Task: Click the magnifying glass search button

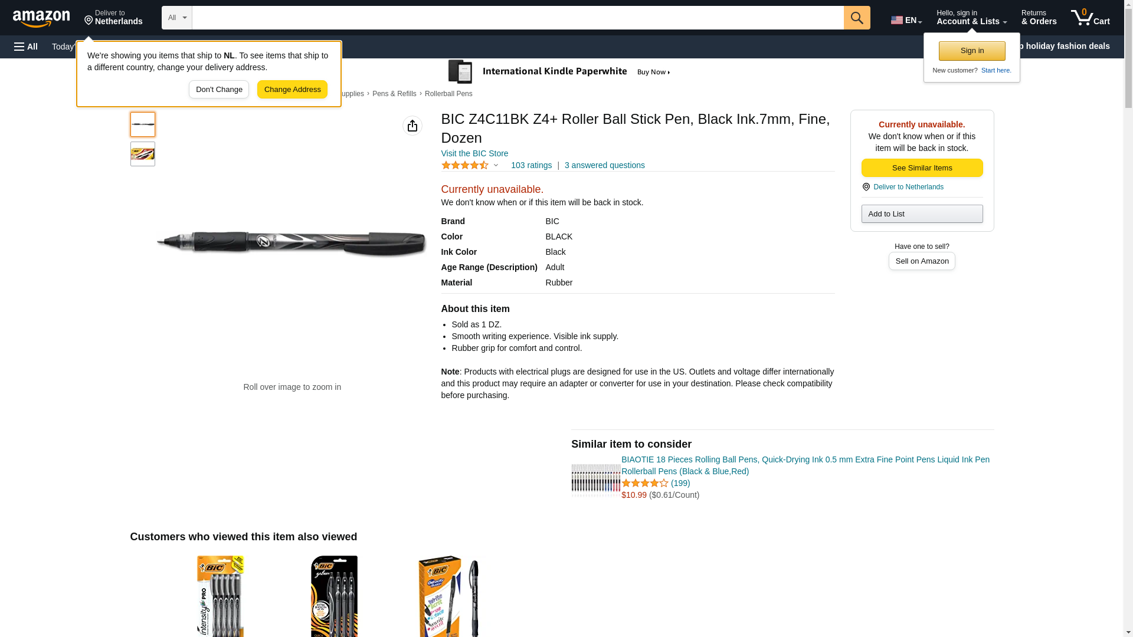Action: pyautogui.click(x=857, y=18)
